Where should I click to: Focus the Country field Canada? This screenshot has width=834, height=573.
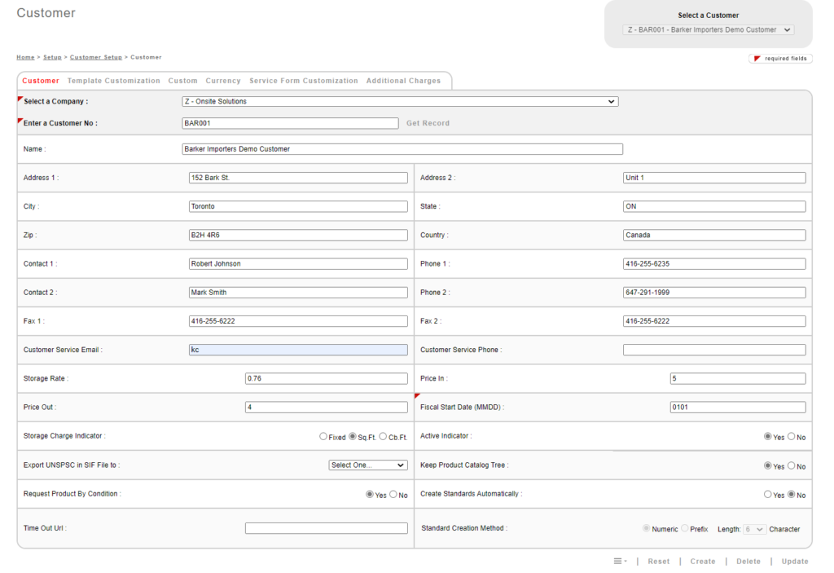[714, 236]
